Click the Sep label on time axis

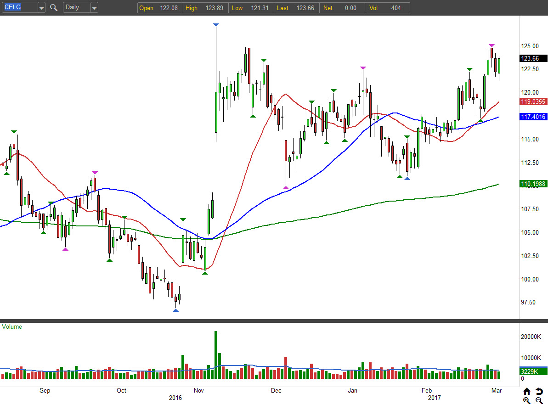tap(45, 390)
